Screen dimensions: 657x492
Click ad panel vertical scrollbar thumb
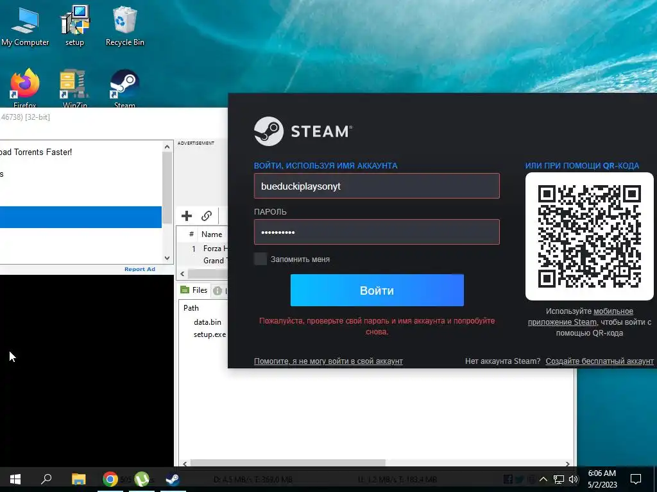pyautogui.click(x=167, y=188)
